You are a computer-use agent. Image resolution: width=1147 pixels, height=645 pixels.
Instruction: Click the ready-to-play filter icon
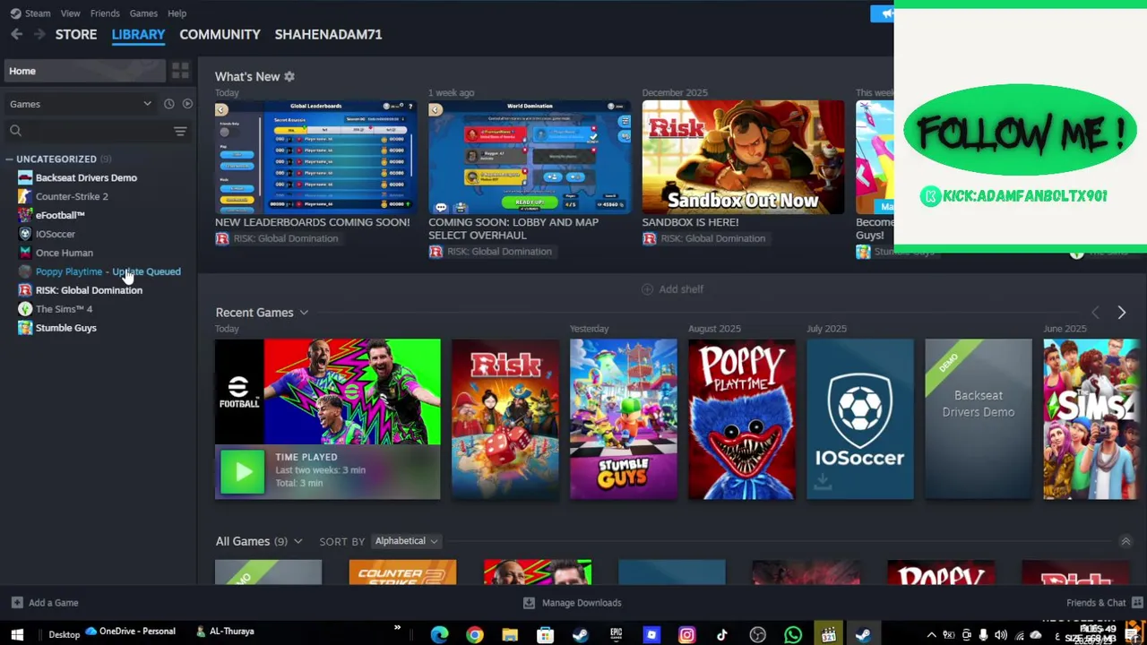coord(187,104)
